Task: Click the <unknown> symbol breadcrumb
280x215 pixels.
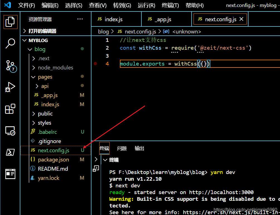Action: click(x=187, y=32)
